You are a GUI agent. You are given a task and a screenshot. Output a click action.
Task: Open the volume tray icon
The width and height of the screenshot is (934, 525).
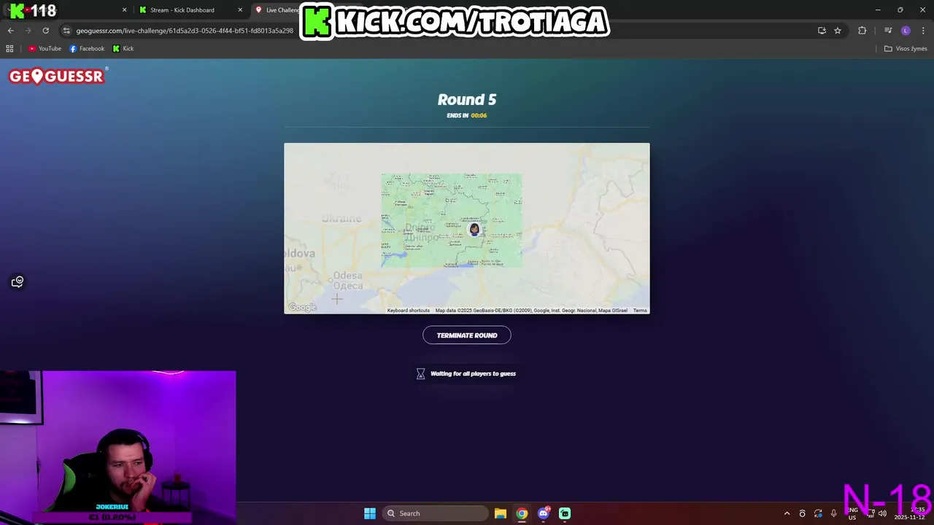pos(882,513)
